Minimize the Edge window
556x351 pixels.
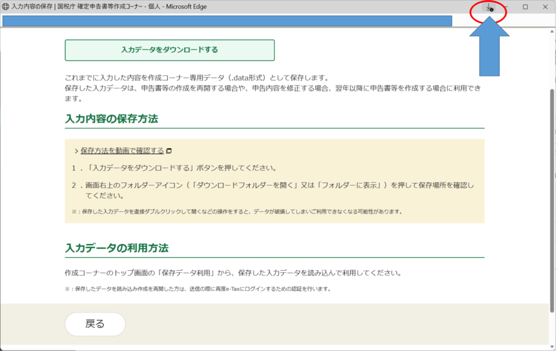506,7
